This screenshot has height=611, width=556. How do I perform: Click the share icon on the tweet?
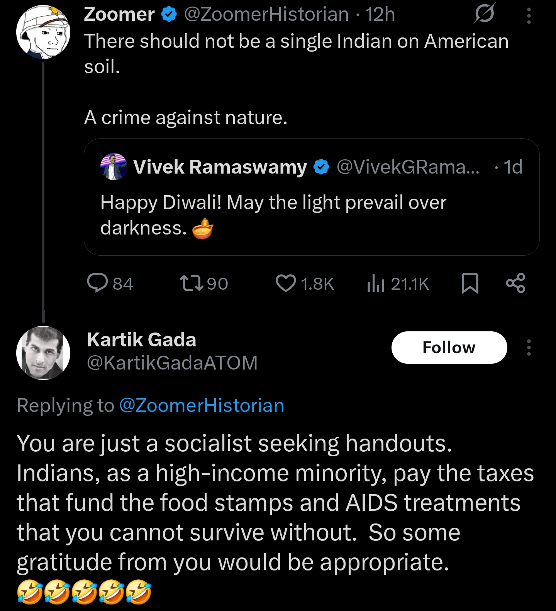pos(515,284)
